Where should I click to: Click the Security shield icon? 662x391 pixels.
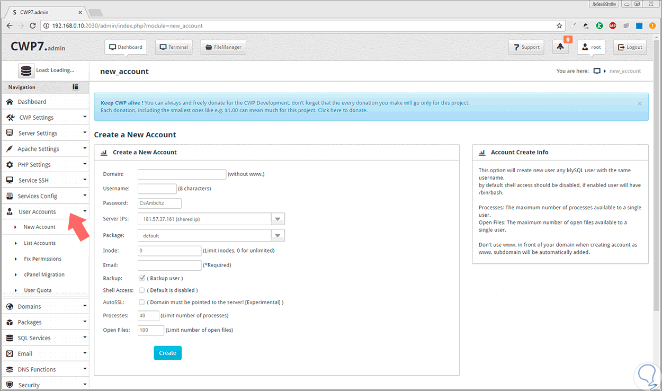pos(10,385)
